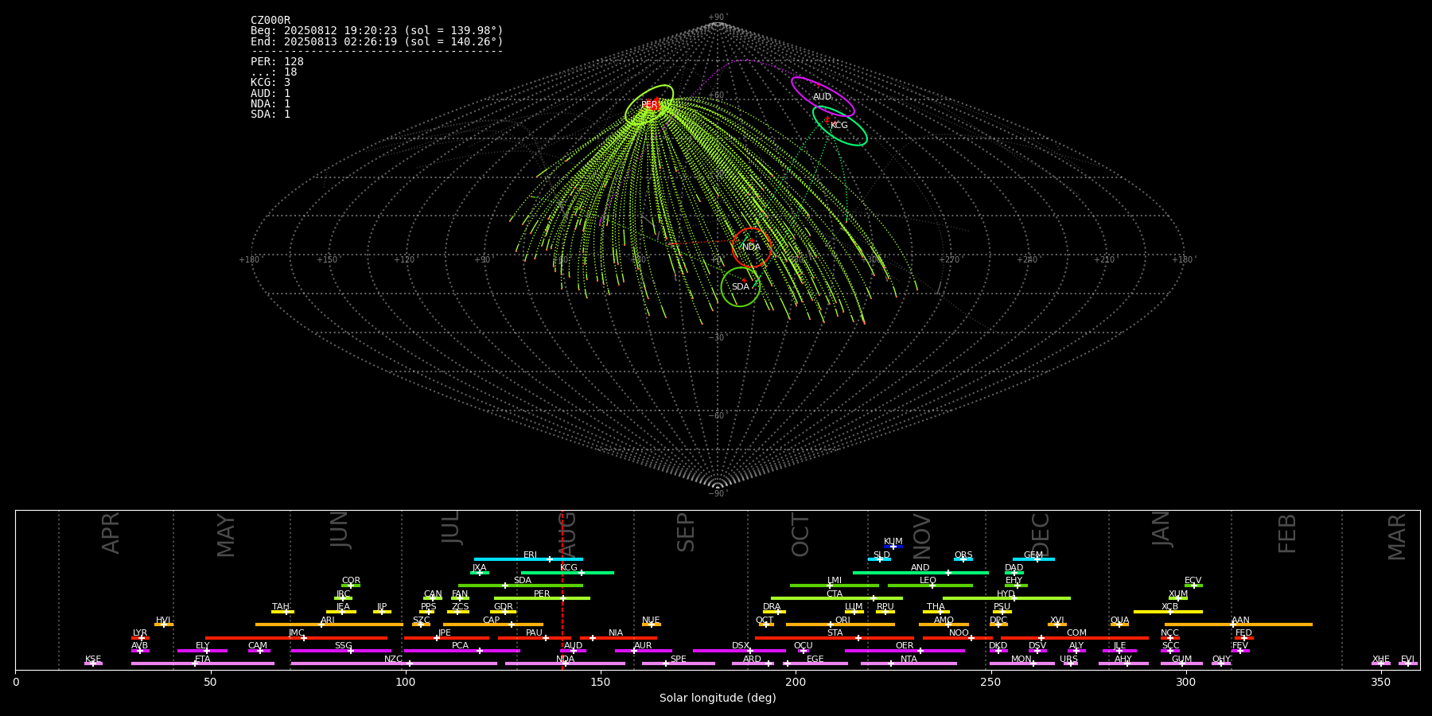Click the 150 tick on solar longitude axis
1432x716 pixels.
[x=601, y=682]
